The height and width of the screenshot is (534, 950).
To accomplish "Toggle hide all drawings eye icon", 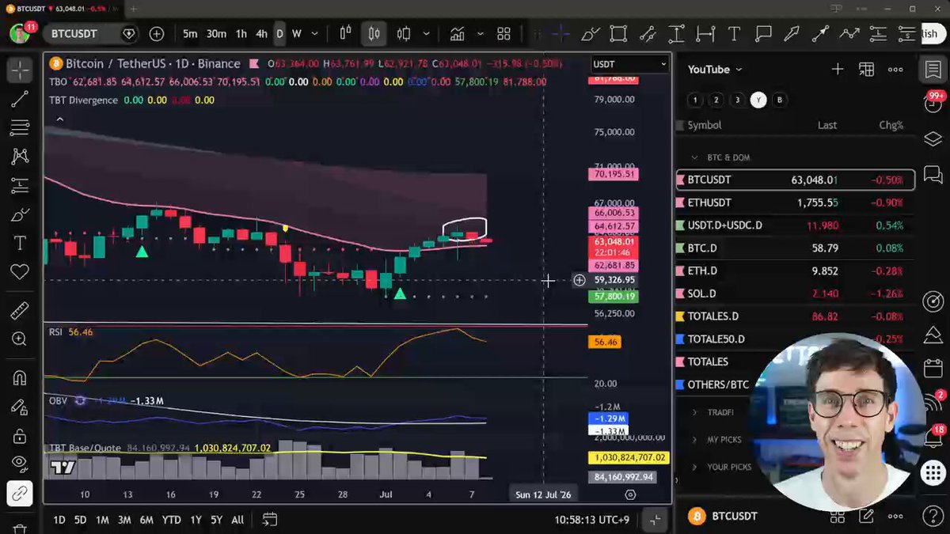I will [20, 464].
